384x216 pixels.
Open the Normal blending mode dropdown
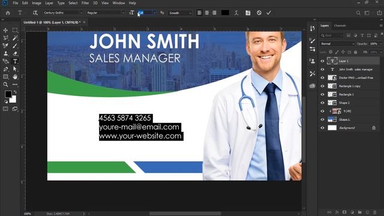pyautogui.click(x=337, y=44)
